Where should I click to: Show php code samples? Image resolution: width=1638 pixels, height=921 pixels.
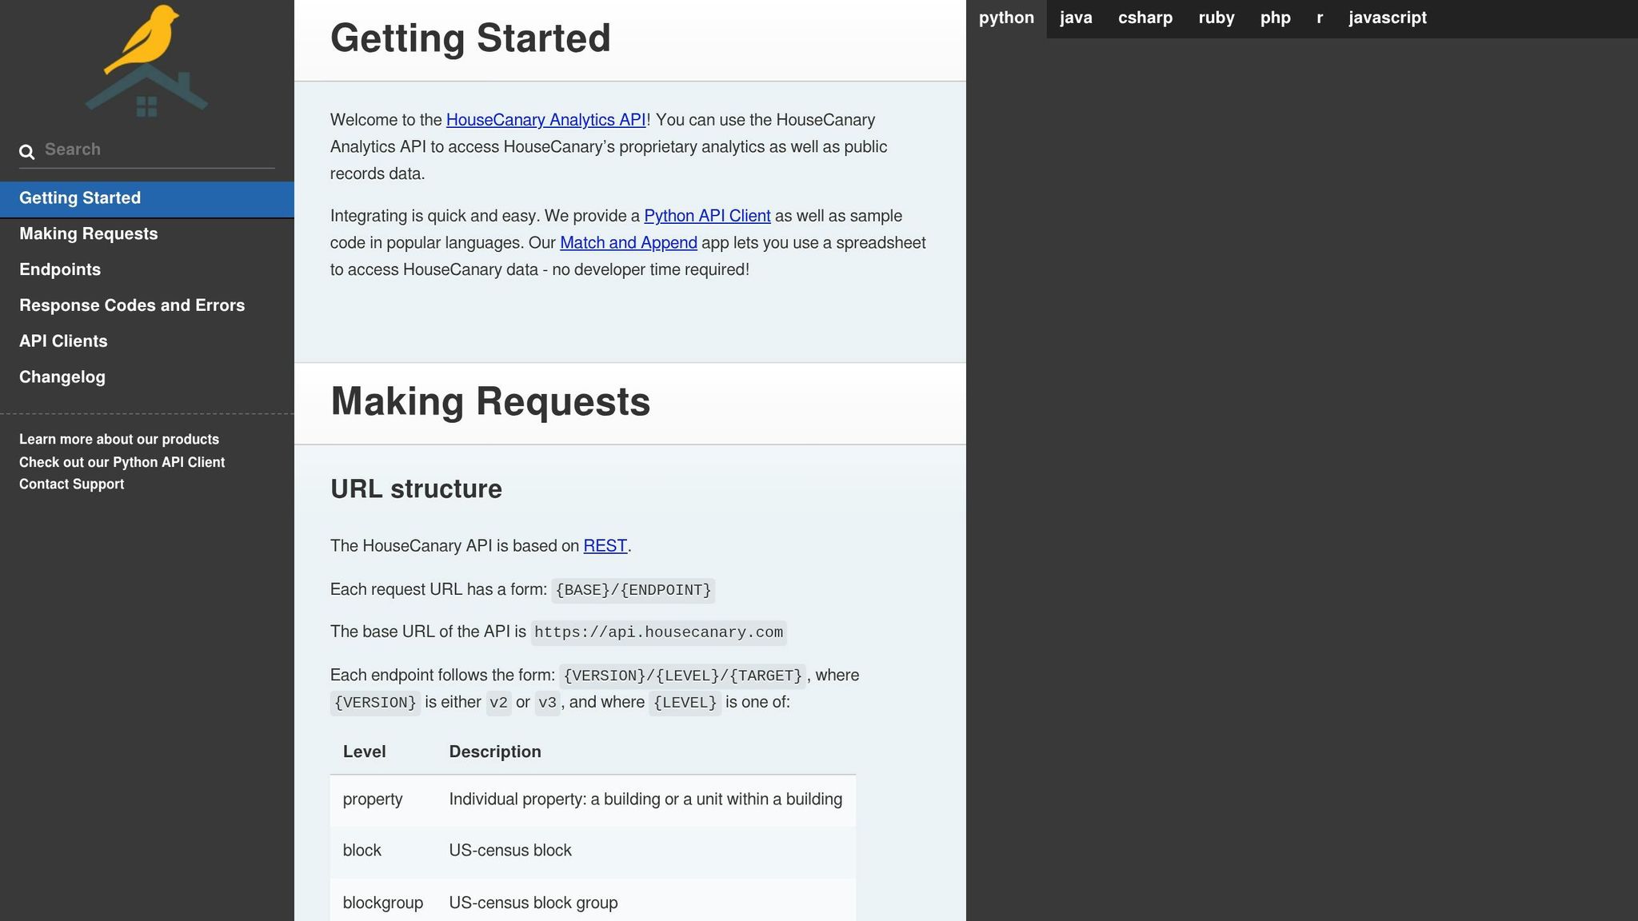[x=1276, y=18]
